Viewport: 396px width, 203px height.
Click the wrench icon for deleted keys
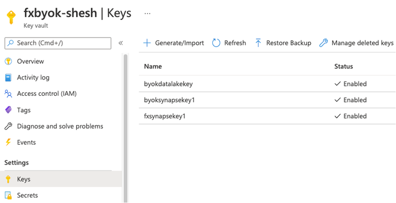pos(324,43)
